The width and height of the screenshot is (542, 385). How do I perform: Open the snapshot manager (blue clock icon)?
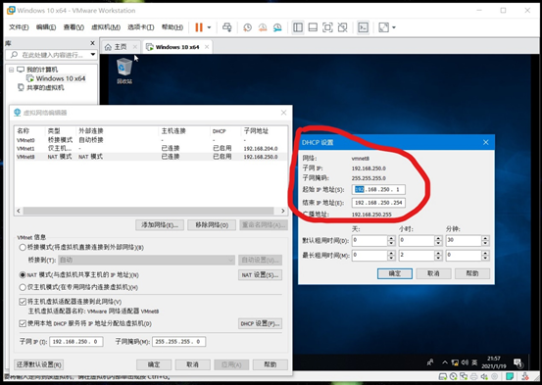[277, 27]
